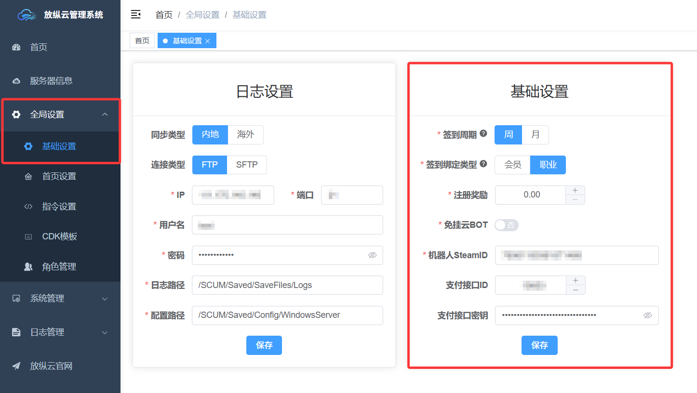Show password in 密码 field
The width and height of the screenshot is (697, 393).
(372, 255)
